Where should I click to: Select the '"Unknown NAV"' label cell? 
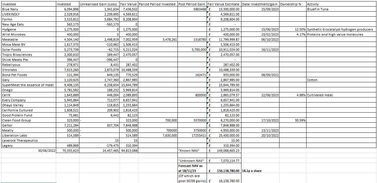click(192, 161)
